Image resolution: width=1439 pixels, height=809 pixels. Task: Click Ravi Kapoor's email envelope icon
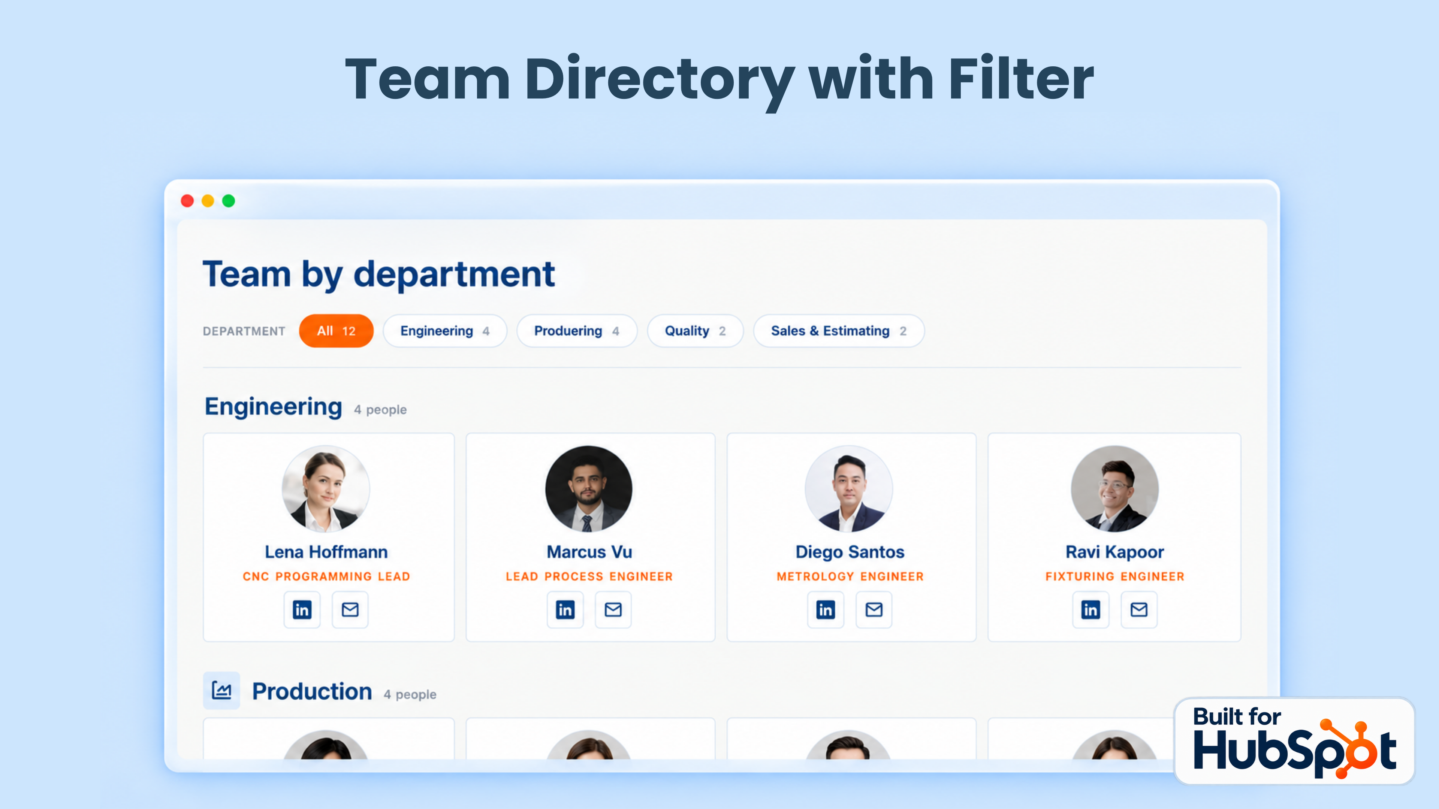tap(1139, 609)
